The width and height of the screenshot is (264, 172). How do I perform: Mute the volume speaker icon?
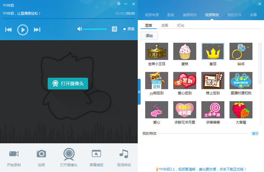point(80,29)
